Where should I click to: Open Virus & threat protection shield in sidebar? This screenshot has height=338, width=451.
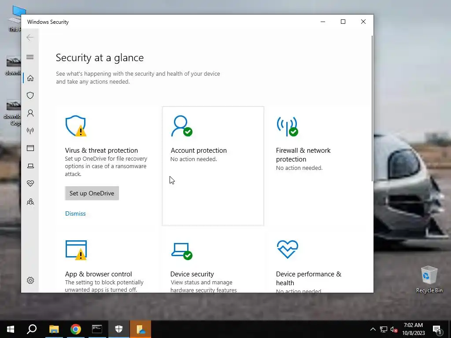(x=30, y=96)
